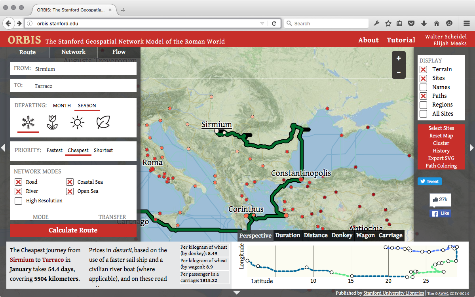Collapse the bottom results panel arrow
Viewport: 475px width, 297px height.
point(237,293)
